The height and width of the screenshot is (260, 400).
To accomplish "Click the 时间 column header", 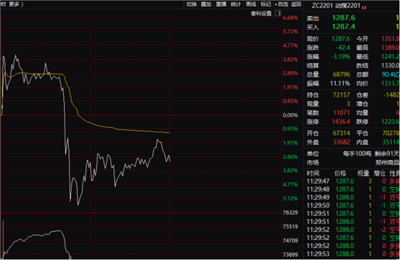I will (313, 174).
